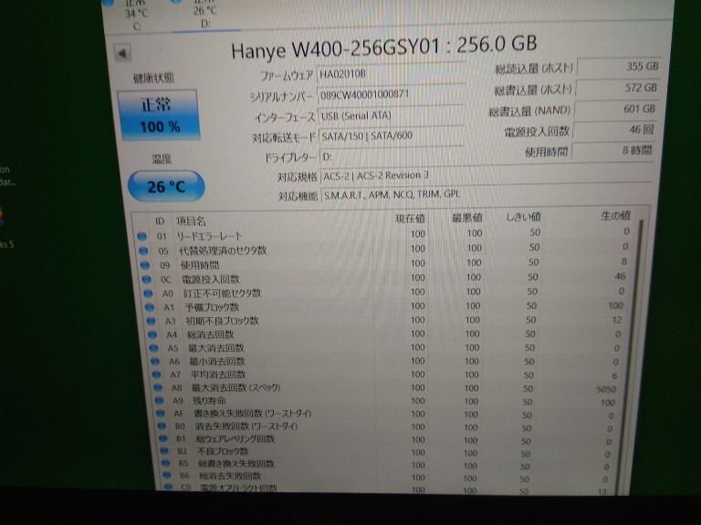This screenshot has width=701, height=525.
Task: Click the SMART list vertical scrollbar
Action: [633, 357]
